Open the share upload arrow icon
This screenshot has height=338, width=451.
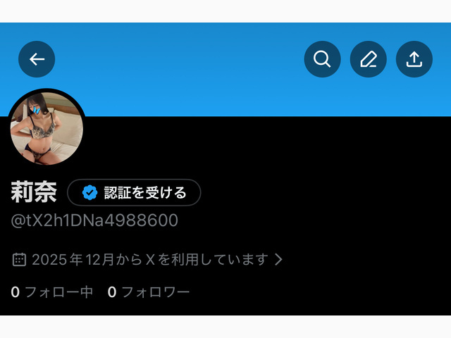[414, 59]
